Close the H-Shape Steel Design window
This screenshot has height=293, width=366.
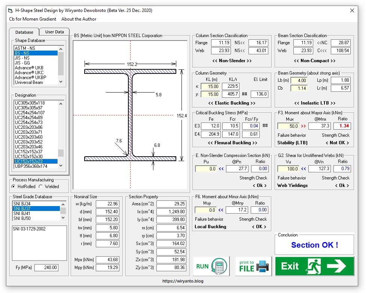(352, 10)
